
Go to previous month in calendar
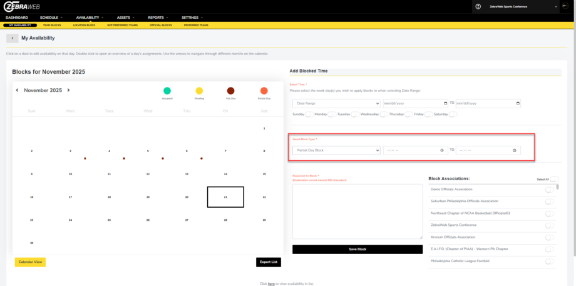[18, 90]
